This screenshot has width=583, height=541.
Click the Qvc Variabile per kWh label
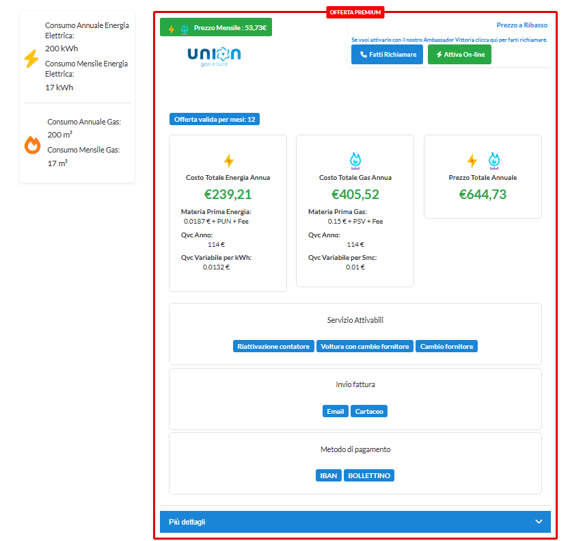tap(216, 257)
